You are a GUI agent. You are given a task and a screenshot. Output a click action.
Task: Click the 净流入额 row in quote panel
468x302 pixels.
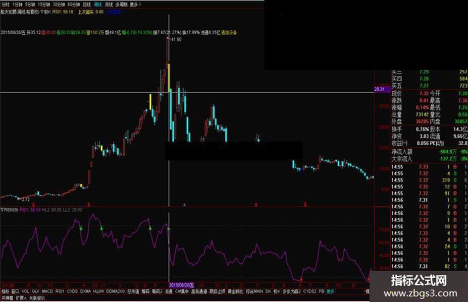[x=429, y=152]
